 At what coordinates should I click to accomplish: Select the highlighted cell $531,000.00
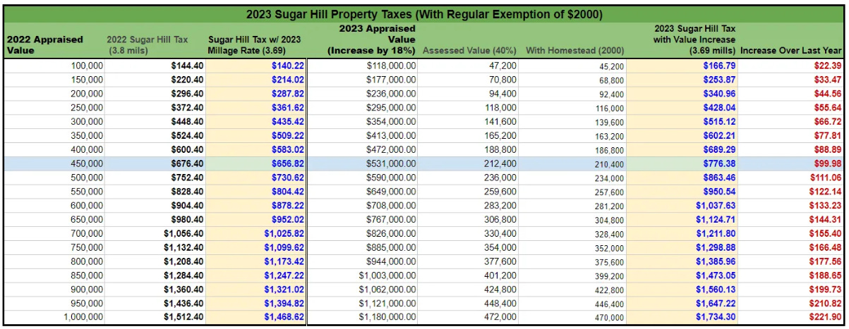363,163
